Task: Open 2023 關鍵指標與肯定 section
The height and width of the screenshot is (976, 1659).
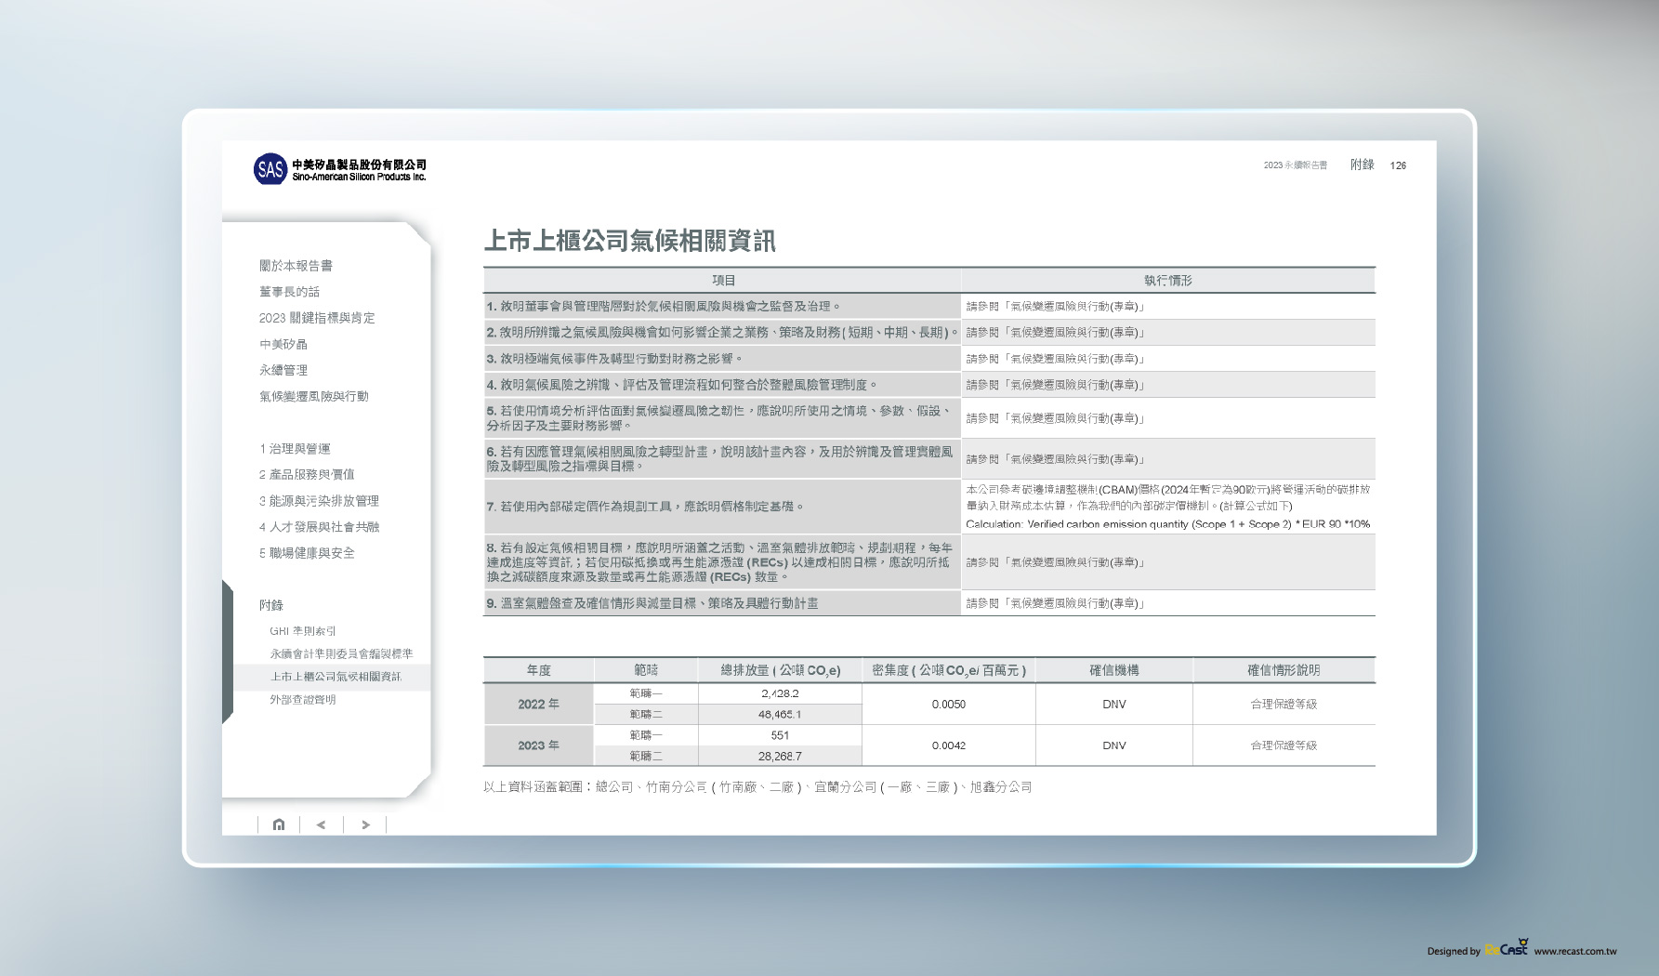Action: click(317, 318)
